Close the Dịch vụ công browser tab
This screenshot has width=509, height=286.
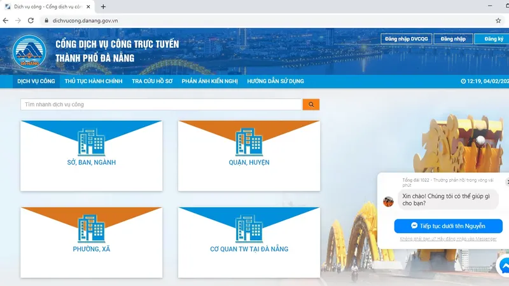pos(88,6)
